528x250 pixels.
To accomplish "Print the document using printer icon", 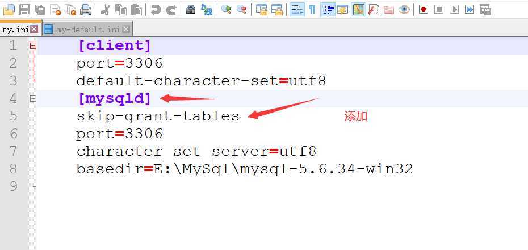I will (x=86, y=10).
